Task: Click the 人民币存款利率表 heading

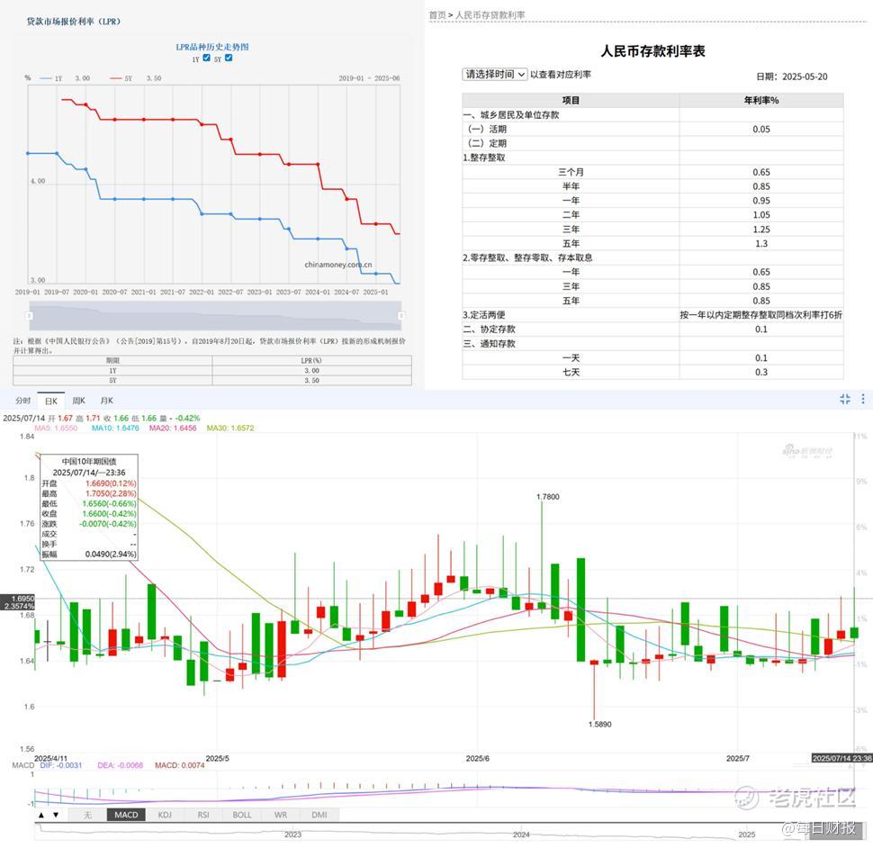Action: (x=652, y=51)
